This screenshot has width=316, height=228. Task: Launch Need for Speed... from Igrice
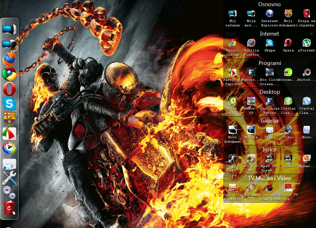269,159
